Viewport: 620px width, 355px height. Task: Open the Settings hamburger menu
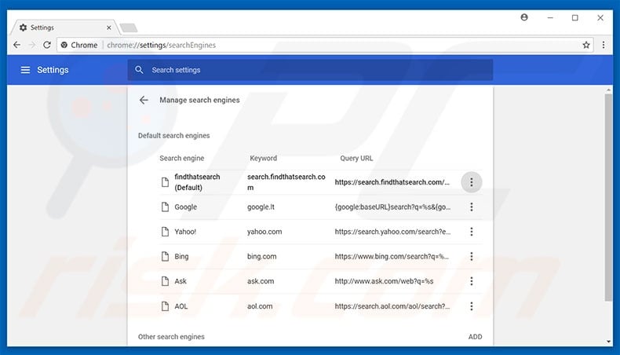click(x=25, y=70)
